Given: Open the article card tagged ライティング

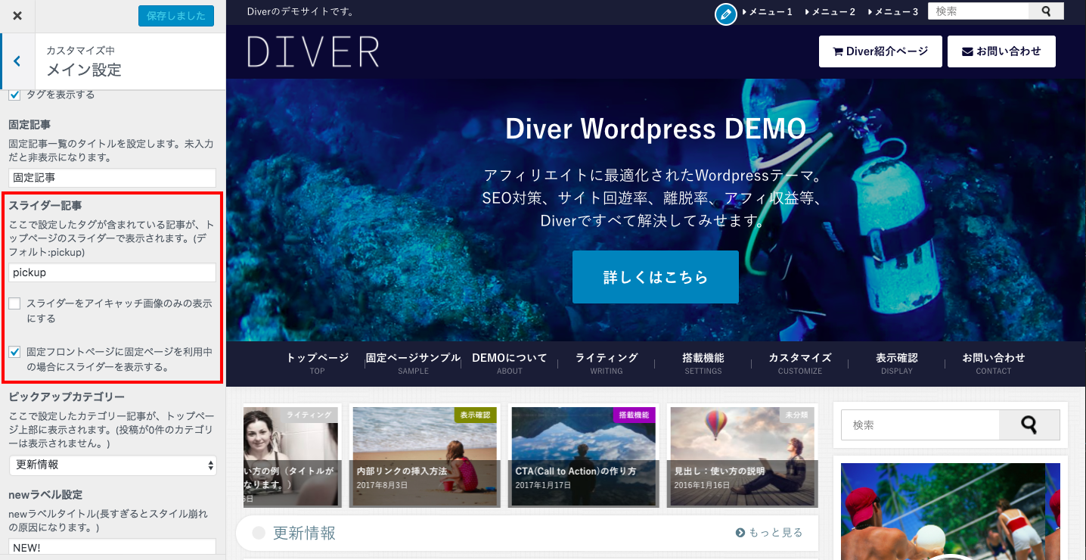Looking at the screenshot, I should click(290, 456).
